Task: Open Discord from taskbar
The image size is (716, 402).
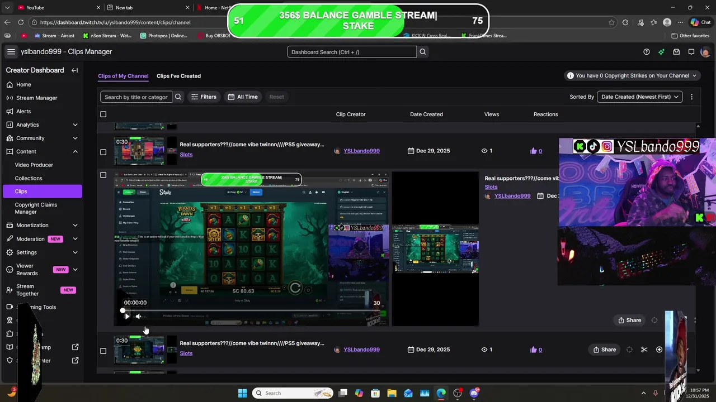Action: click(474, 393)
